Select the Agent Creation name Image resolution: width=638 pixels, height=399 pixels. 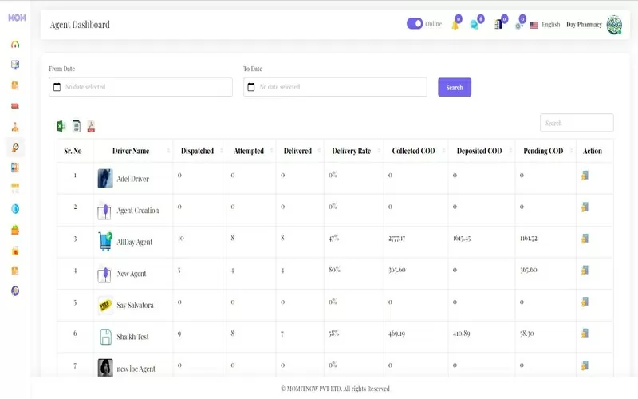click(x=137, y=211)
